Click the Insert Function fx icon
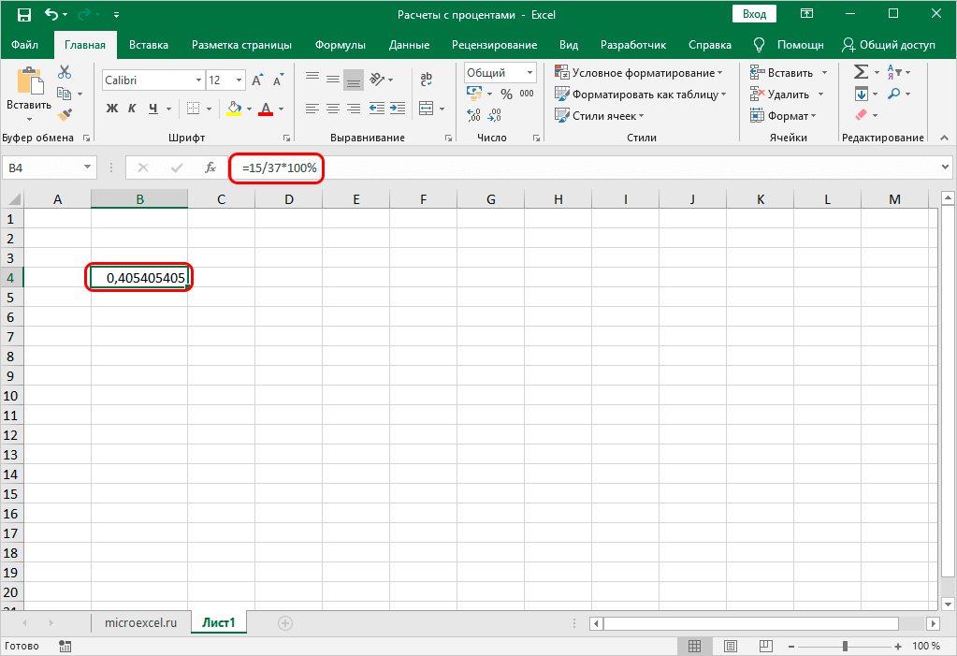 pos(210,168)
